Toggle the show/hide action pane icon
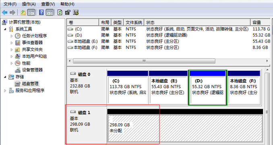 (50, 12)
